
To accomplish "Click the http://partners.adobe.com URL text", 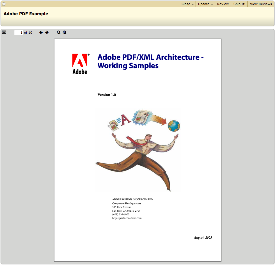I will click(127, 218).
